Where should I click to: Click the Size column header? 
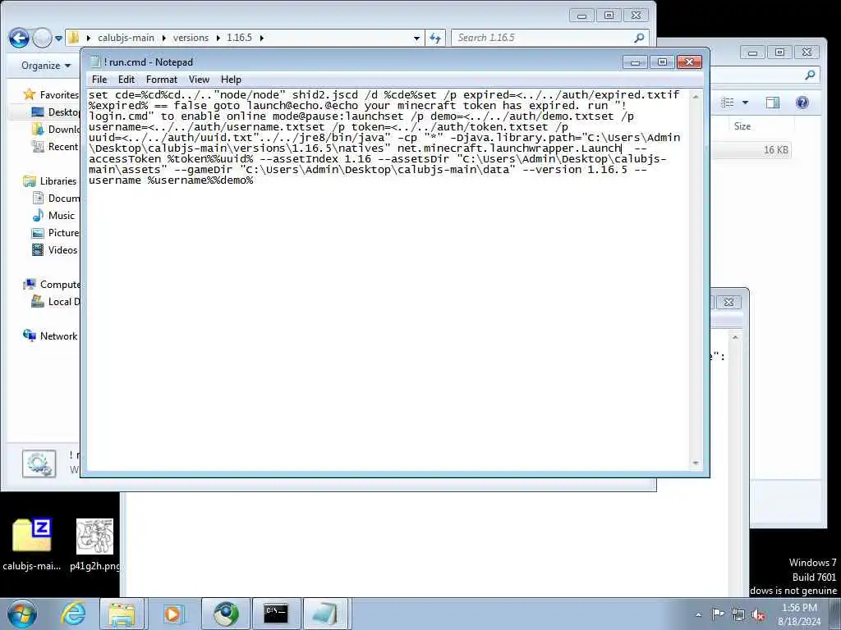click(742, 126)
